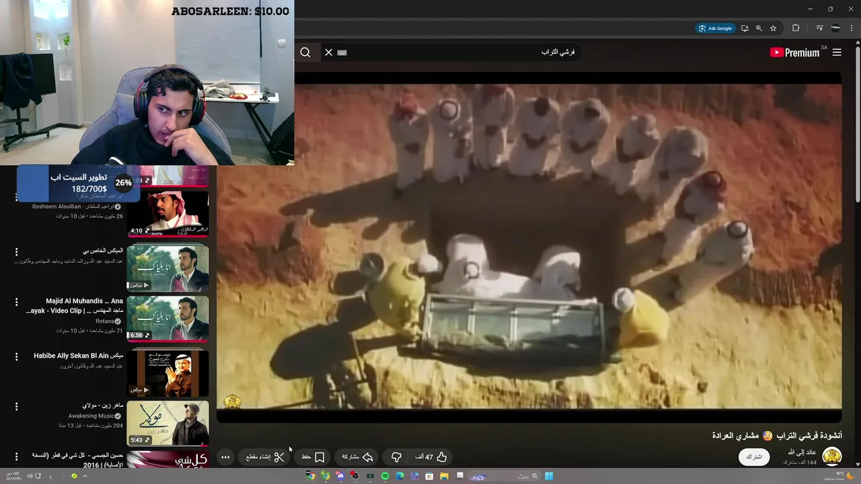Screen dimensions: 861x484
Task: Install app icon in address bar
Action: click(745, 28)
